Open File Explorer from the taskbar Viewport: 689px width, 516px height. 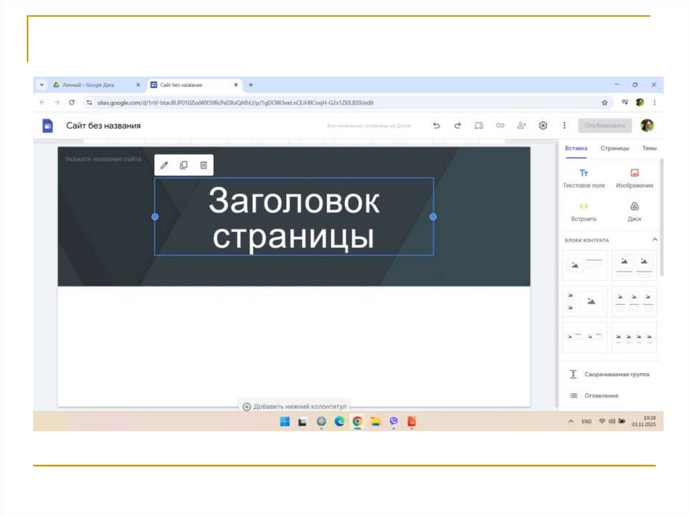pos(375,422)
